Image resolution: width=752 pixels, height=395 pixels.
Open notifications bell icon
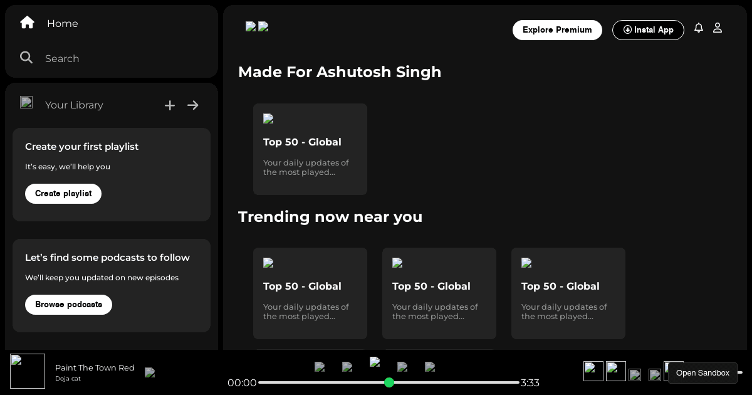[699, 28]
